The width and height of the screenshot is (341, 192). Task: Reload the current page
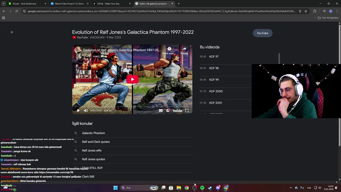[x=17, y=11]
